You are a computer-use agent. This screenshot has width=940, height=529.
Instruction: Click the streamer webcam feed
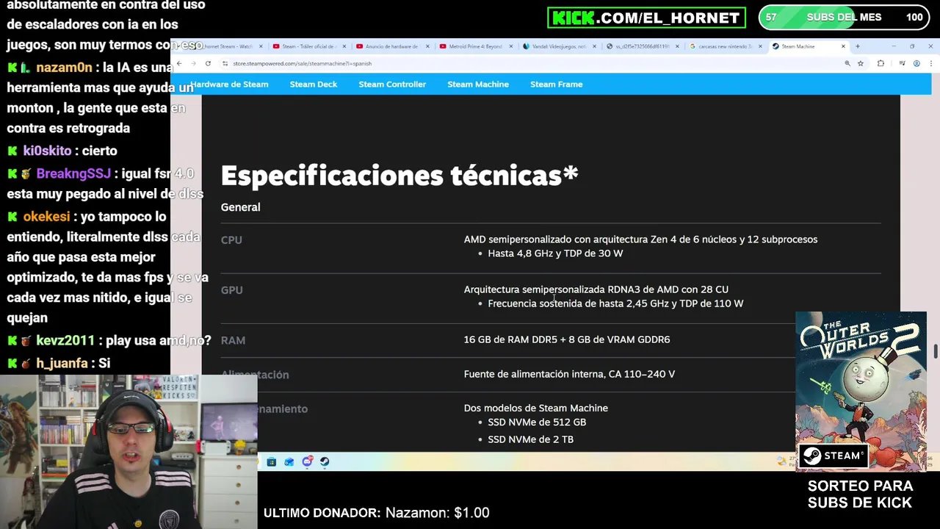click(129, 452)
